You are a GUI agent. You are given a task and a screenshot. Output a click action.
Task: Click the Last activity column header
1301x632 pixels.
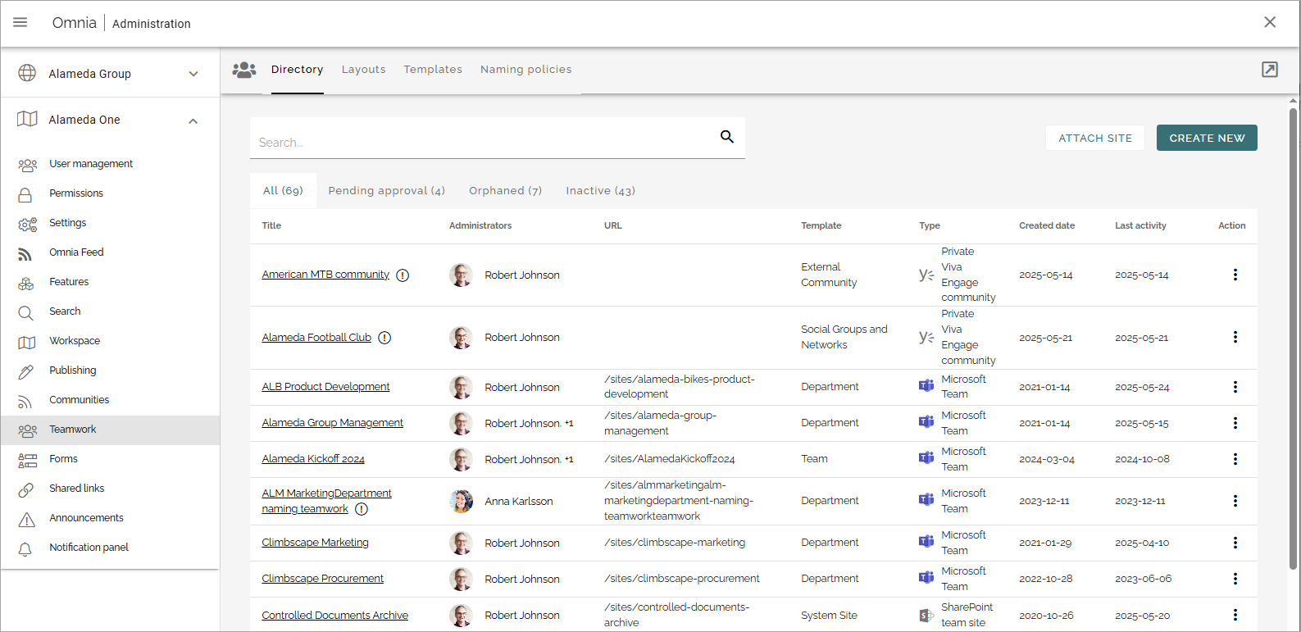pos(1140,225)
